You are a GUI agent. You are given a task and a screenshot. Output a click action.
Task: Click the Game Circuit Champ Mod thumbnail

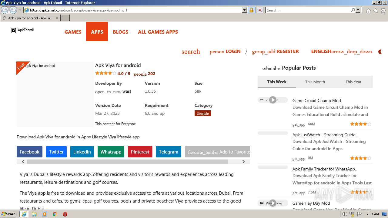273,100
